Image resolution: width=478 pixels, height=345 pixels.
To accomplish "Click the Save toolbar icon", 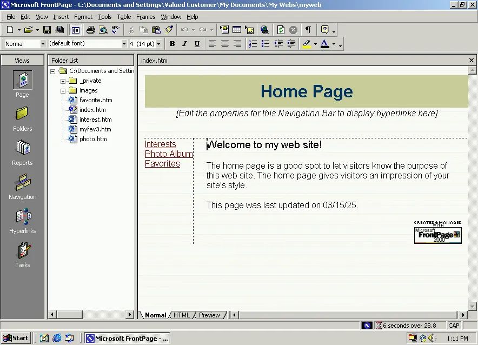I will pos(47,30).
